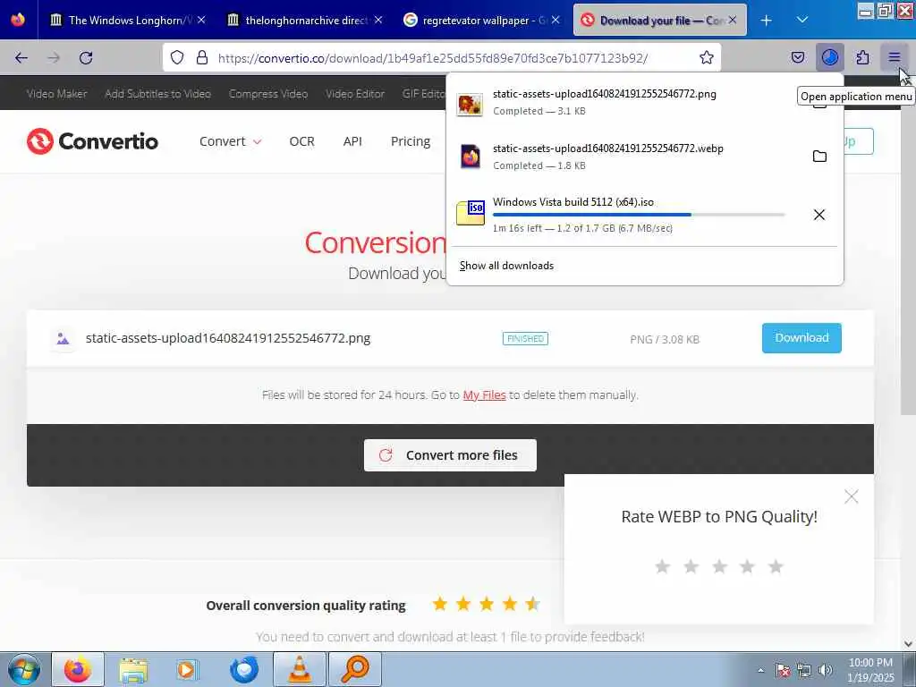Open Add Subtitles to Video link
The image size is (916, 687).
coord(157,93)
